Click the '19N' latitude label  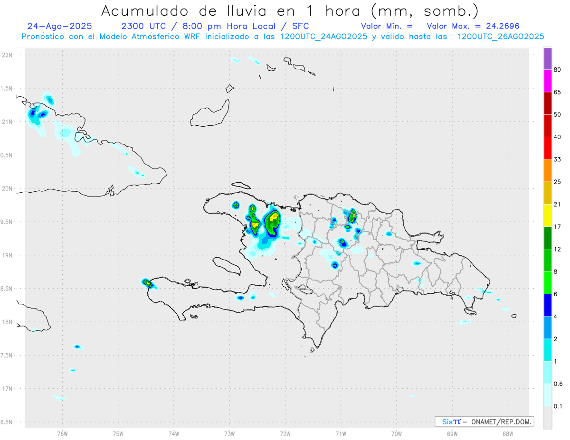click(7, 255)
